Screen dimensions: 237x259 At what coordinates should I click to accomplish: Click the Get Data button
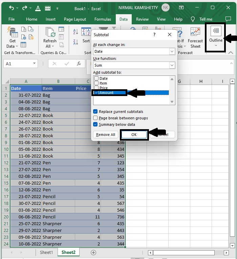pos(12,38)
